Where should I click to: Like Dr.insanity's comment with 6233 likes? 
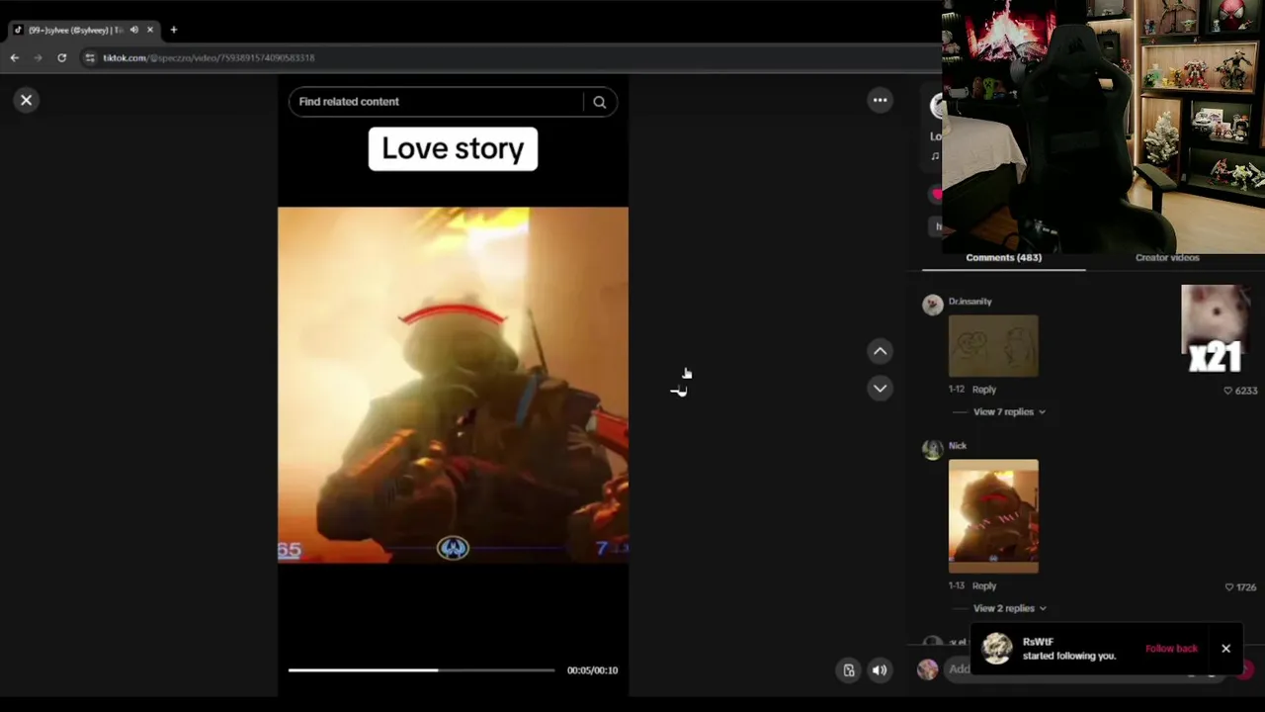click(x=1228, y=391)
